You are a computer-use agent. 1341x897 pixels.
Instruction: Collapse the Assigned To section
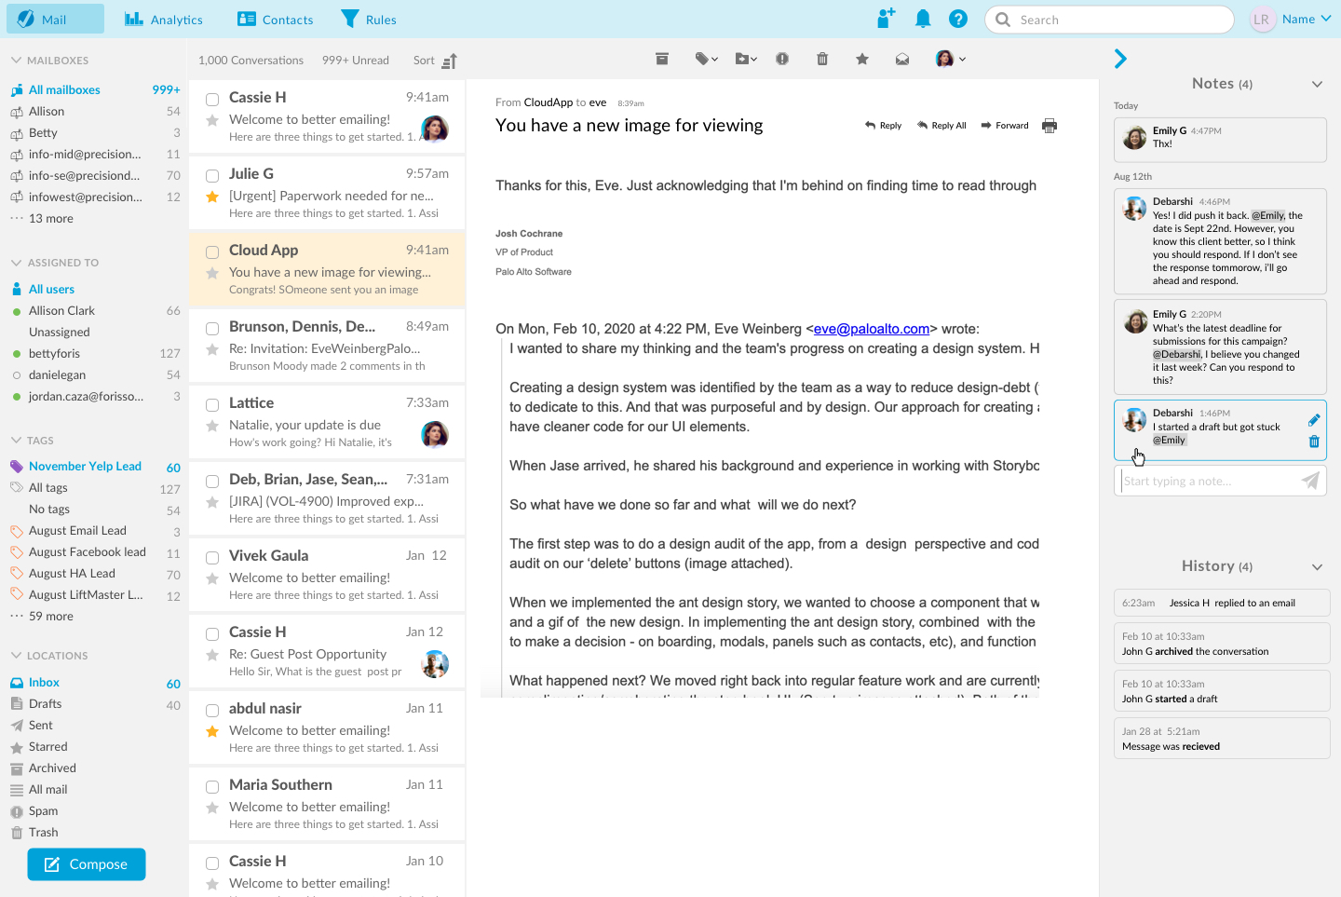[16, 263]
